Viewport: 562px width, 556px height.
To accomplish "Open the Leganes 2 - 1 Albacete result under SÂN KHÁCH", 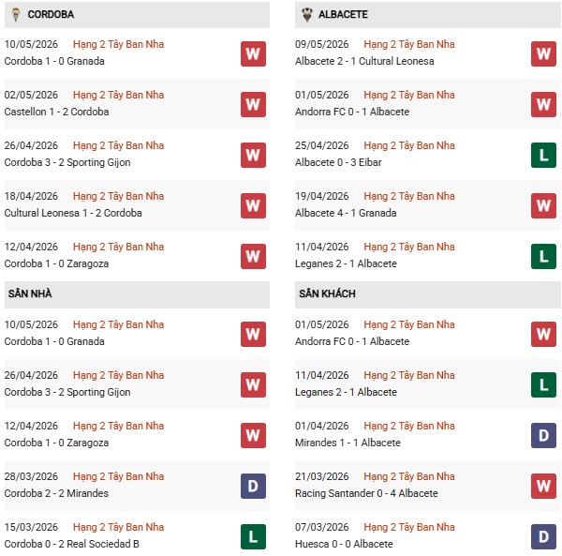I will (346, 392).
